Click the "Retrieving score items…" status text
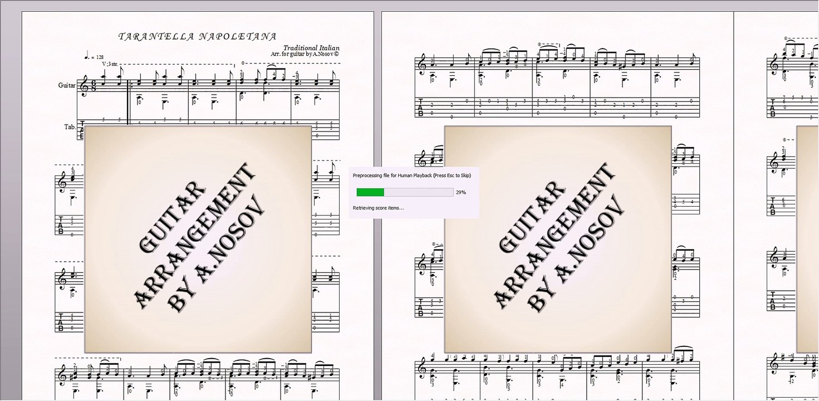 click(x=379, y=208)
